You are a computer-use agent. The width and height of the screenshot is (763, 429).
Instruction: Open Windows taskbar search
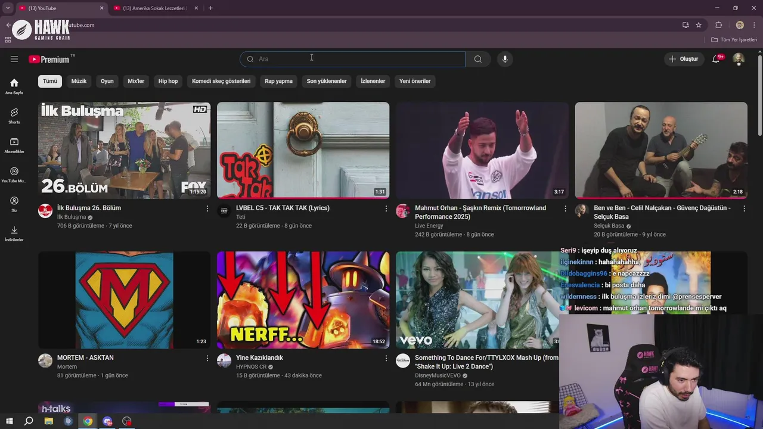[29, 421]
